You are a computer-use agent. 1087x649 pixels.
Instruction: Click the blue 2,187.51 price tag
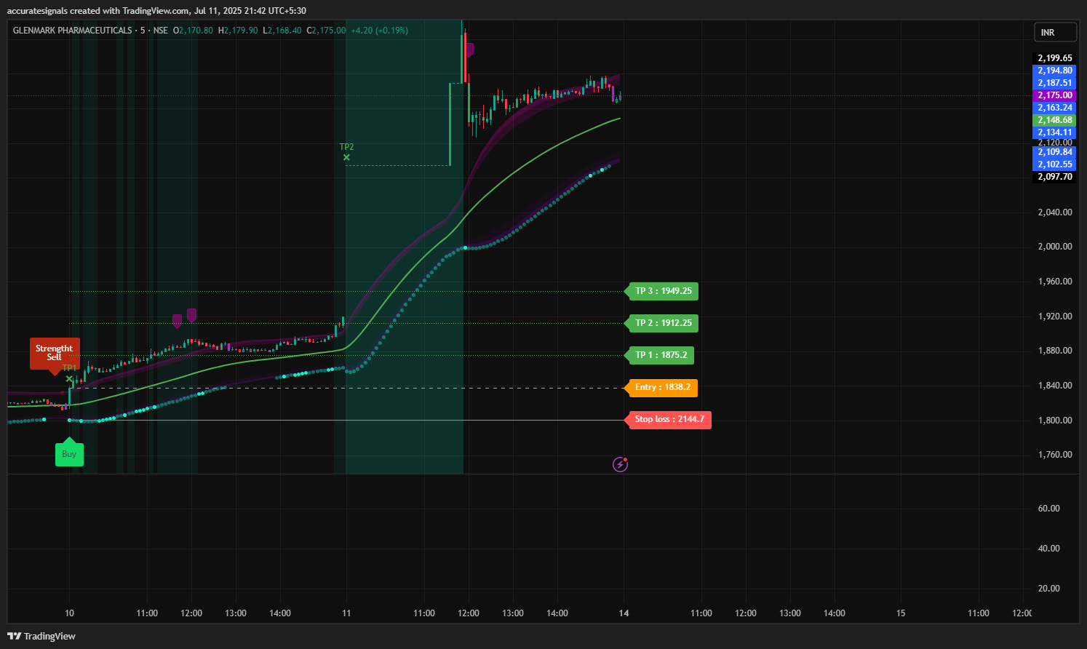1054,83
